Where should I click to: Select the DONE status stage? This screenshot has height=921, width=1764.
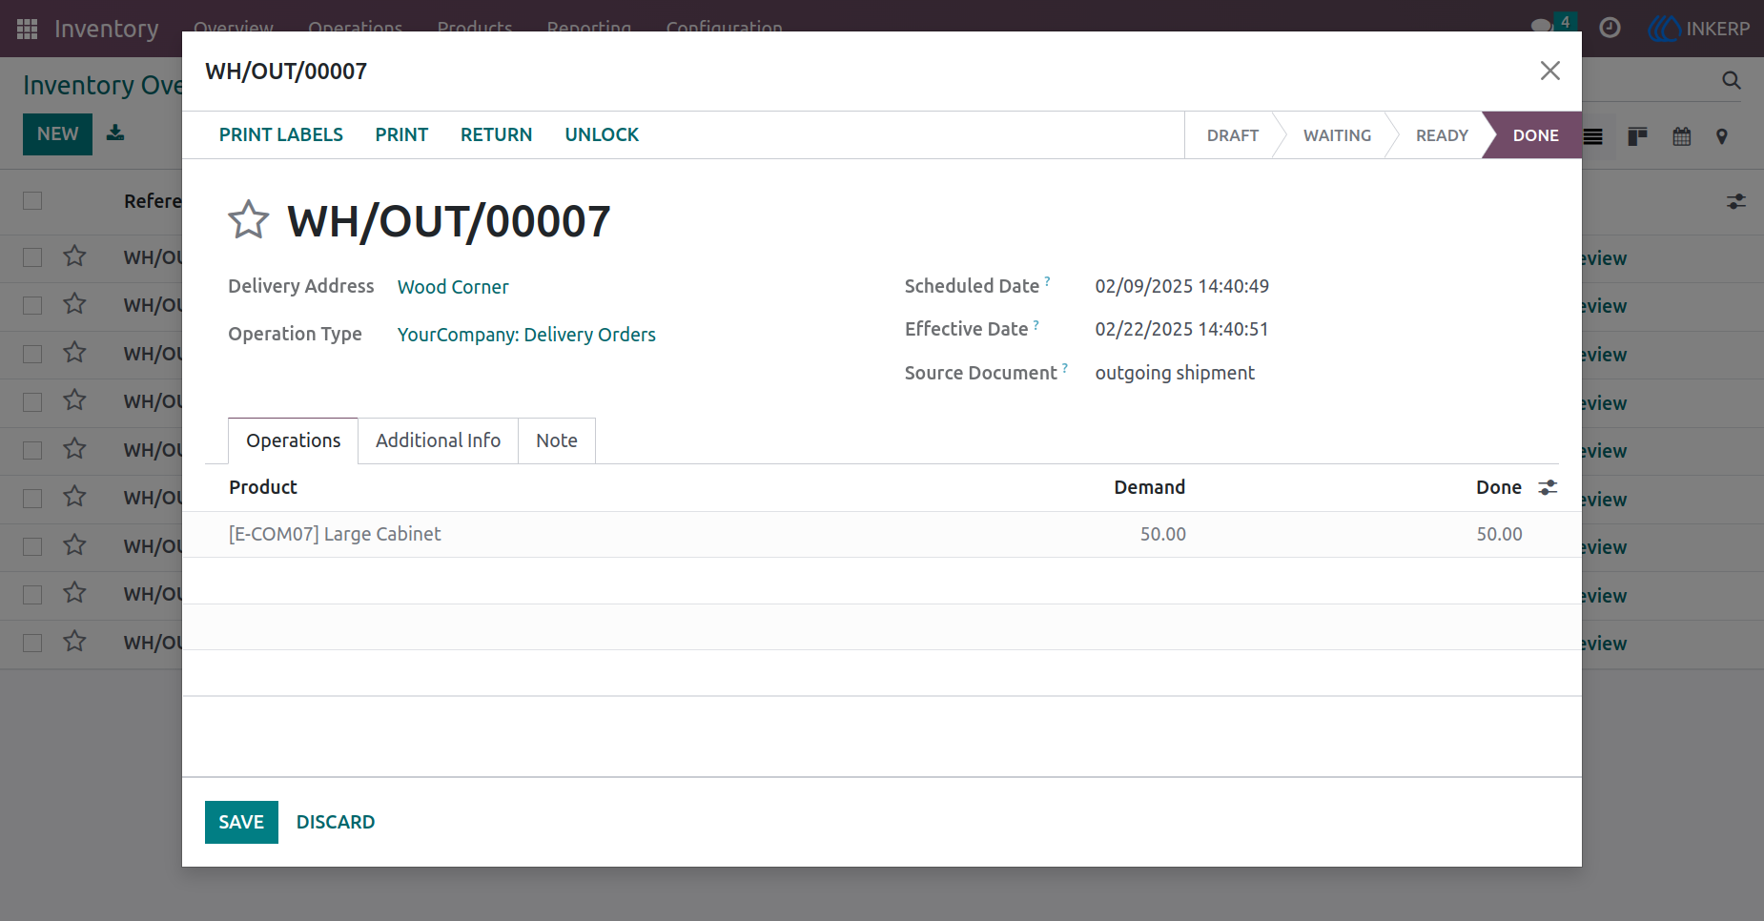[1535, 135]
